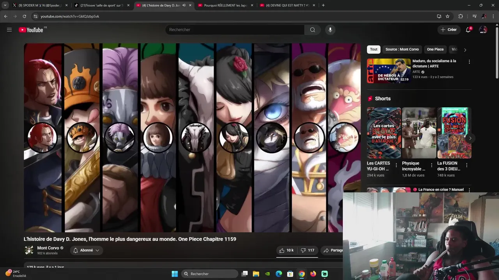The width and height of the screenshot is (499, 280).
Task: Click the Partager share button
Action: coord(332,250)
